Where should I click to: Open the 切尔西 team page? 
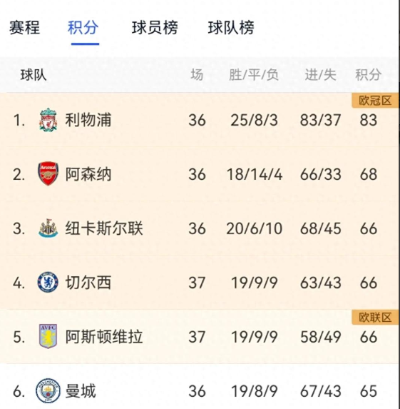click(x=88, y=283)
